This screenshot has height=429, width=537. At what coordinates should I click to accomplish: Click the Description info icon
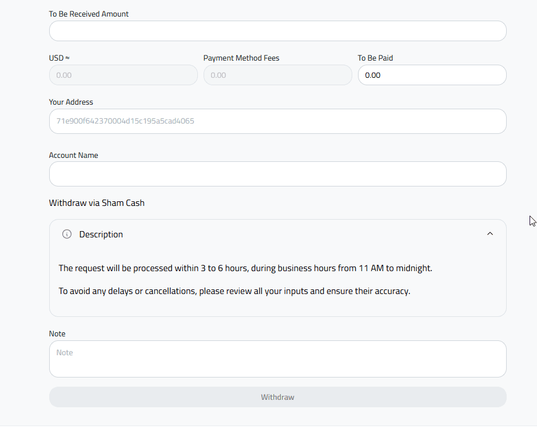point(67,234)
